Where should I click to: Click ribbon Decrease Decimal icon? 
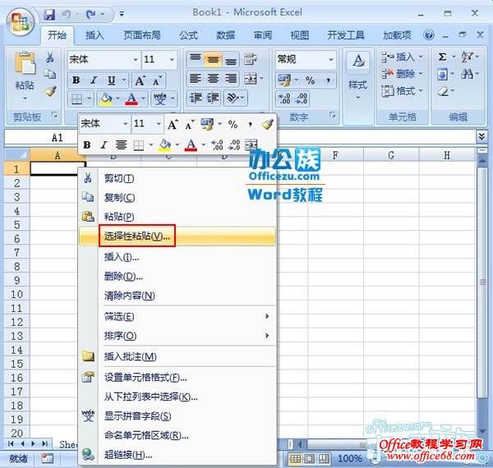(302, 99)
